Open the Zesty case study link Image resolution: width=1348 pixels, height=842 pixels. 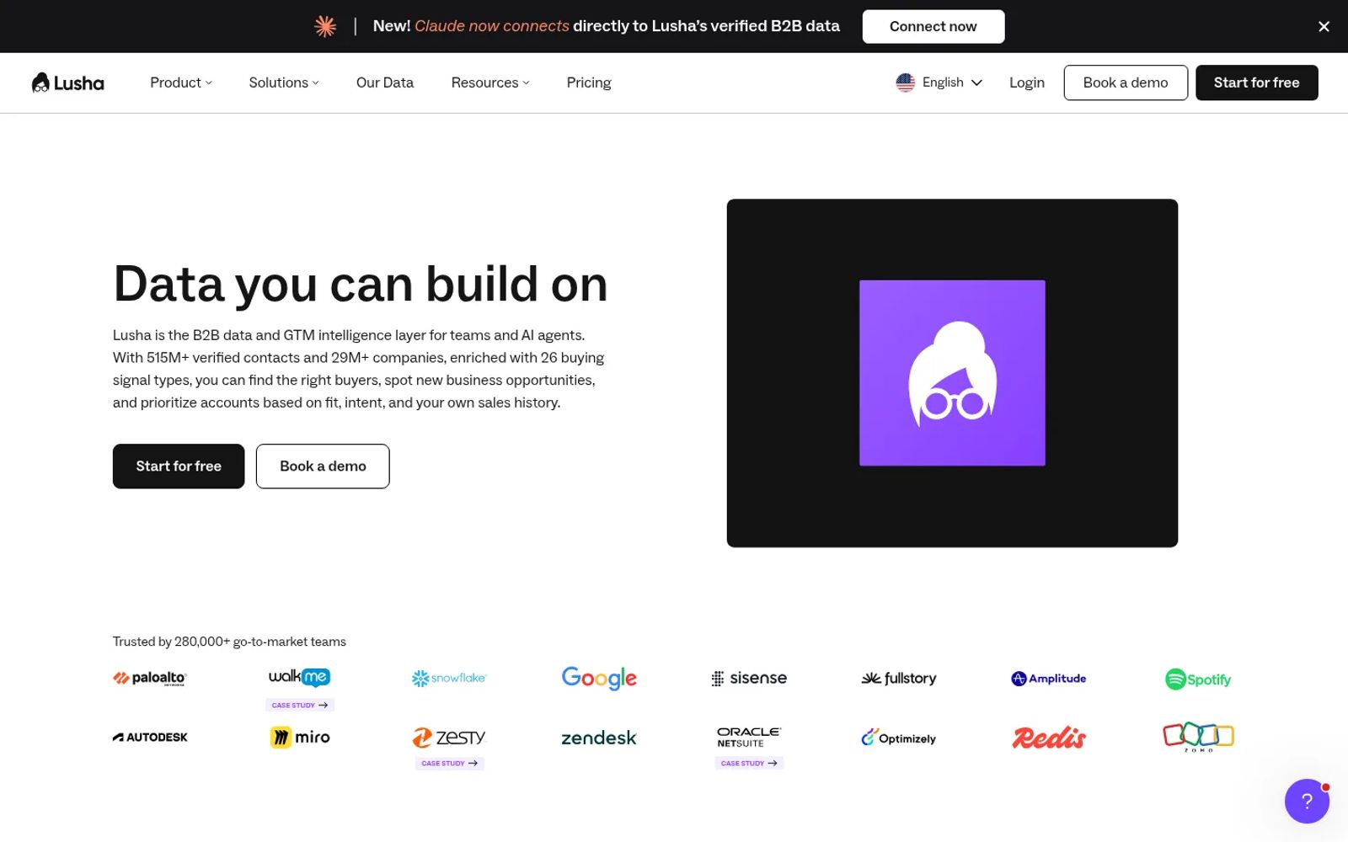(x=449, y=763)
